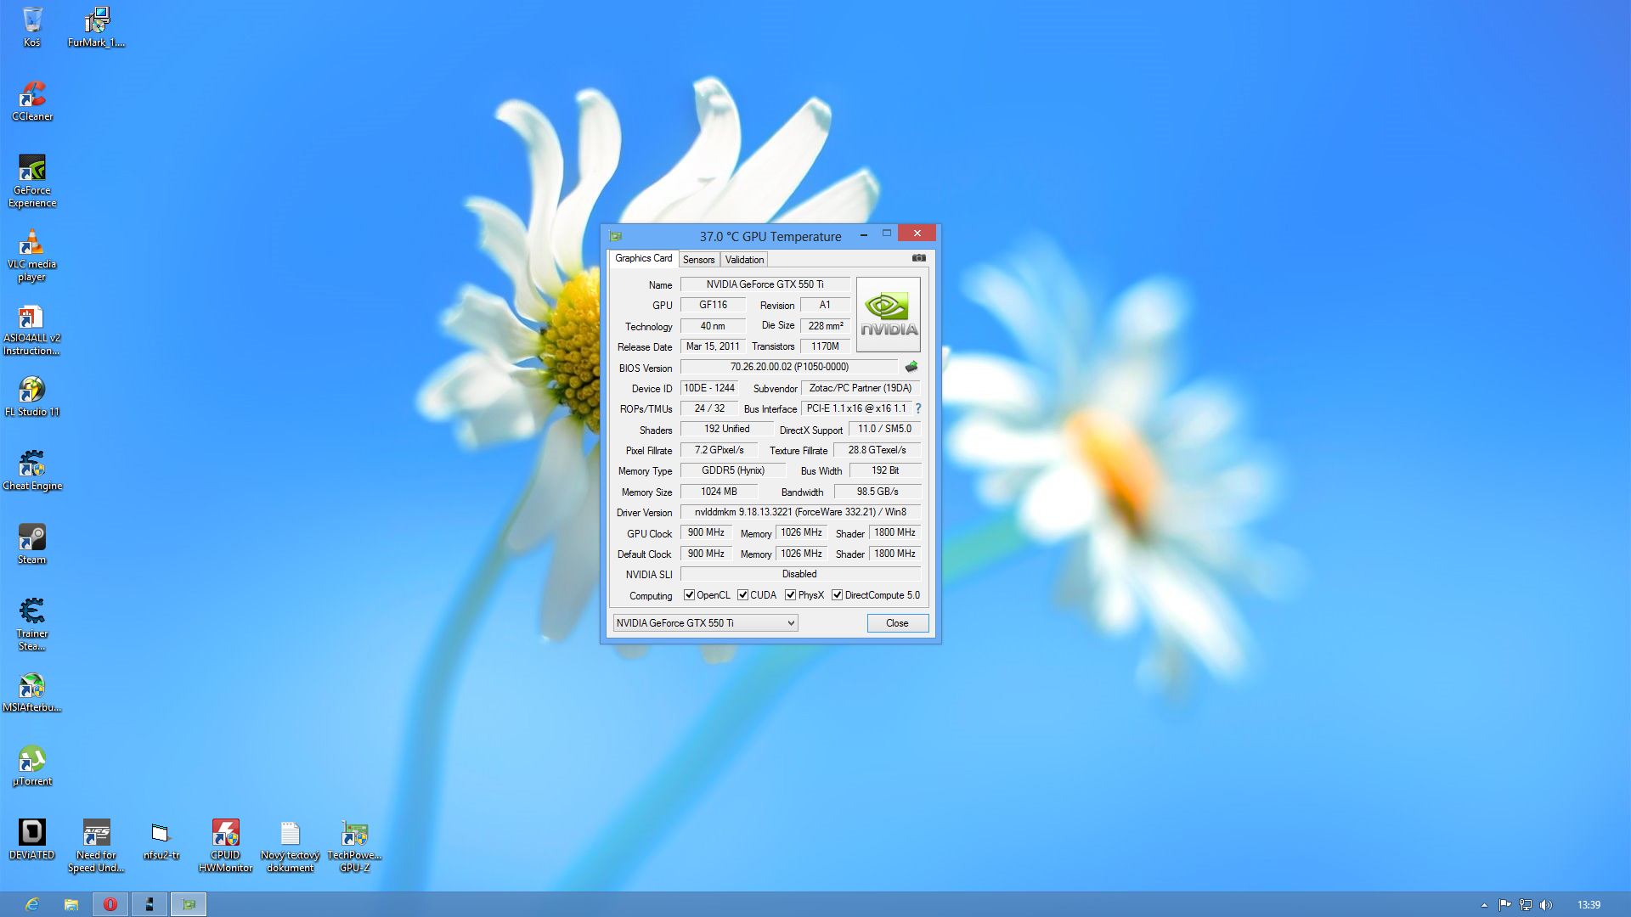This screenshot has width=1631, height=917.
Task: Select the MSI Afterburner desktop icon
Action: (32, 691)
